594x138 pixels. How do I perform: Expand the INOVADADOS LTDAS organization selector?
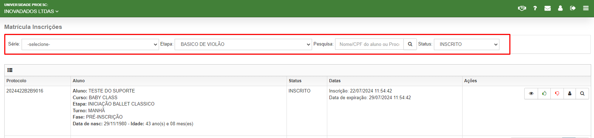(x=31, y=11)
